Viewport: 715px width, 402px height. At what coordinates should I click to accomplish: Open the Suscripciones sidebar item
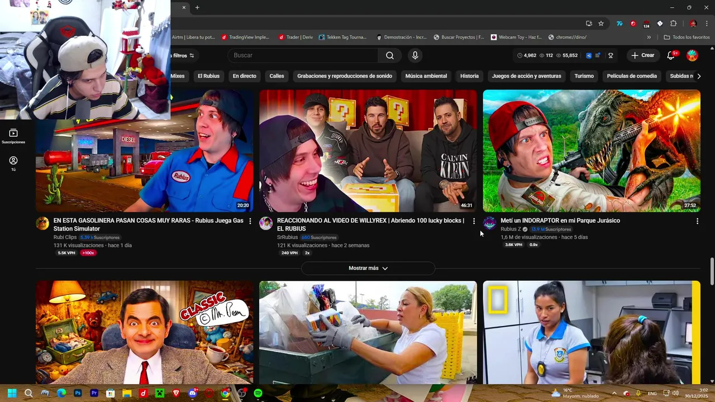(x=13, y=136)
